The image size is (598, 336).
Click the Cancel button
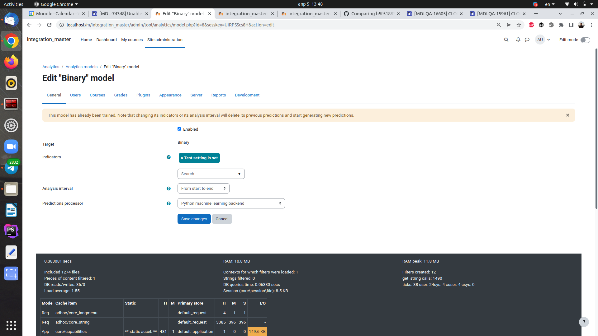pyautogui.click(x=222, y=219)
